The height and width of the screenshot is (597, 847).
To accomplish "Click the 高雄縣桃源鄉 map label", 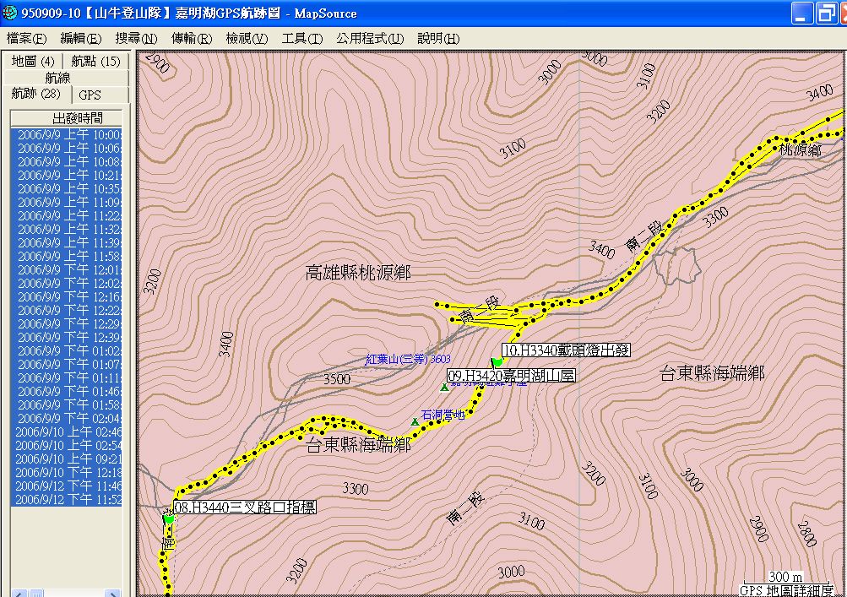I will click(358, 273).
